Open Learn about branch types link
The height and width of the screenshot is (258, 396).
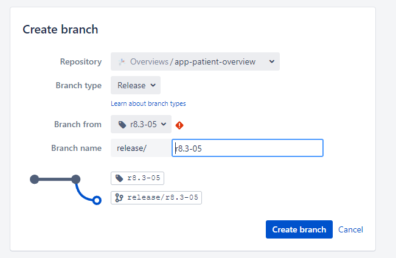pos(148,103)
